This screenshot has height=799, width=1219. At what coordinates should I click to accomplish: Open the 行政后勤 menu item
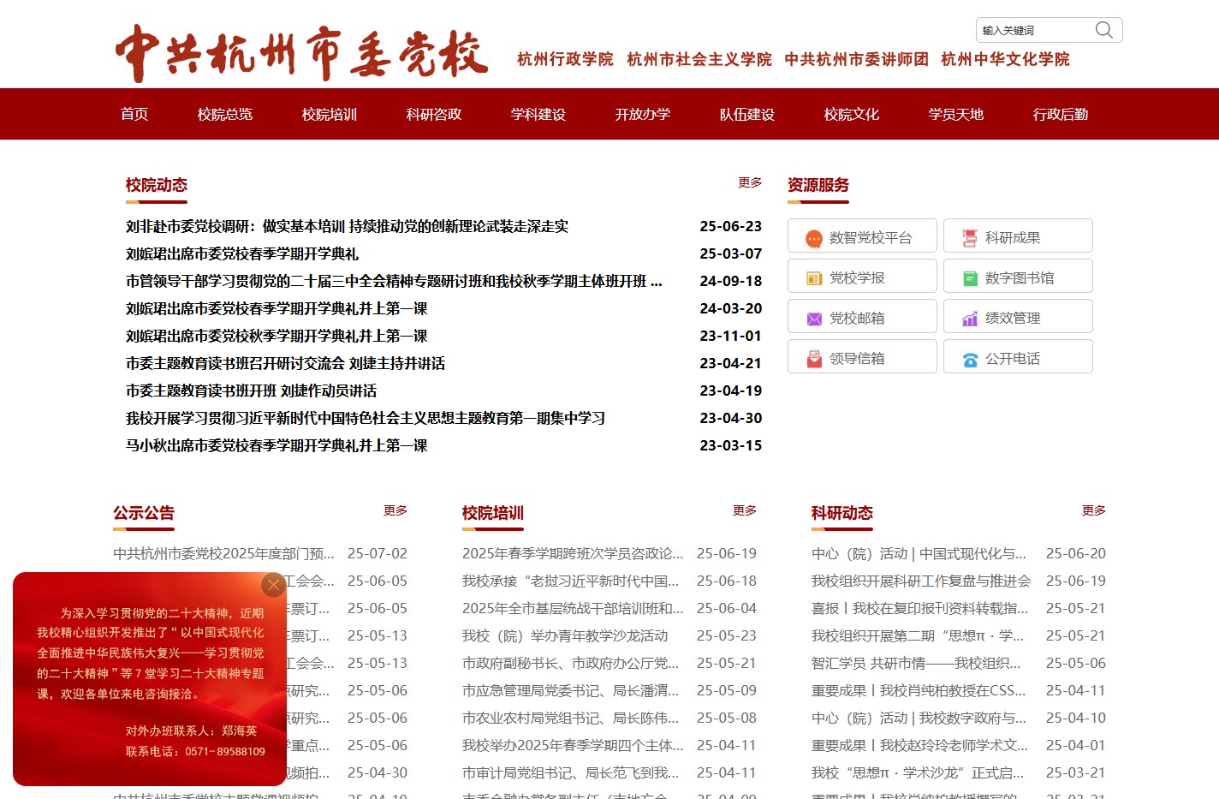(1061, 114)
